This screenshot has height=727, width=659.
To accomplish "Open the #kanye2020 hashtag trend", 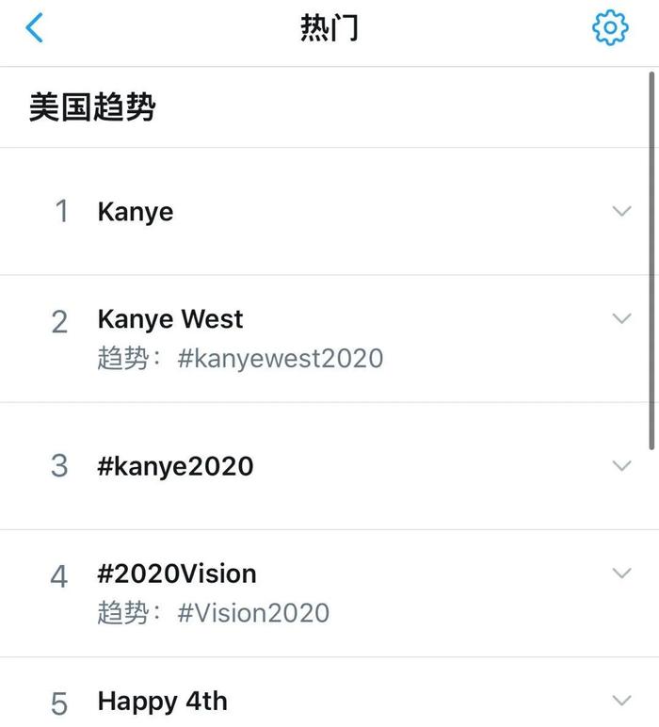I will point(175,466).
